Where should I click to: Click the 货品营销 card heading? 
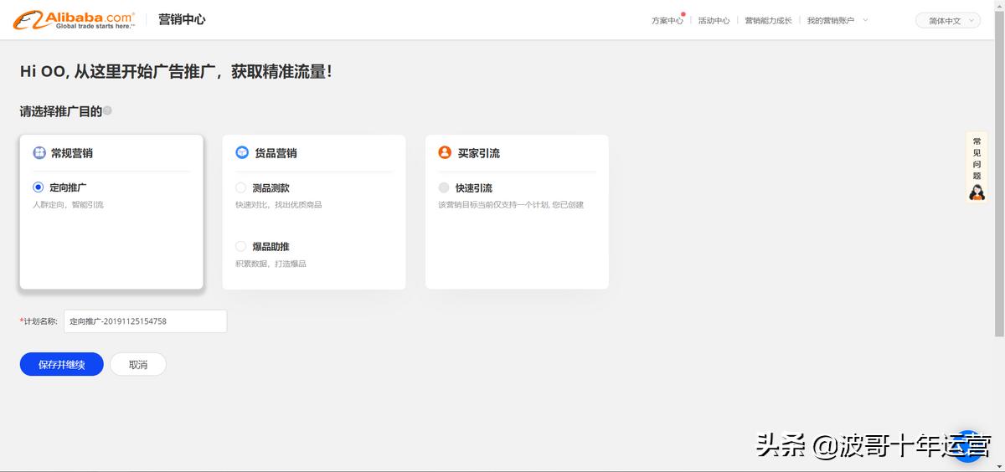pos(276,153)
